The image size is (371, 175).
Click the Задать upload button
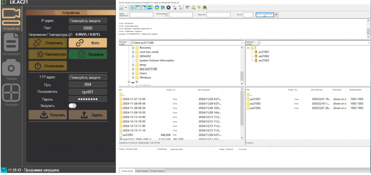[x=88, y=115]
